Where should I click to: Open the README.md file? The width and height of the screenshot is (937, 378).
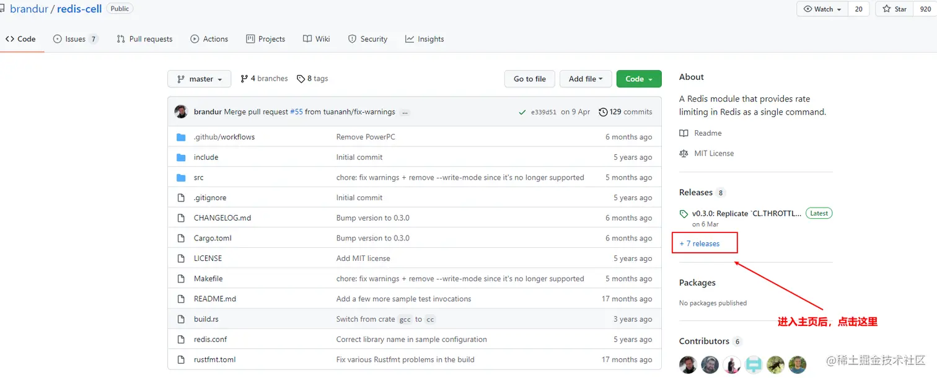point(214,299)
